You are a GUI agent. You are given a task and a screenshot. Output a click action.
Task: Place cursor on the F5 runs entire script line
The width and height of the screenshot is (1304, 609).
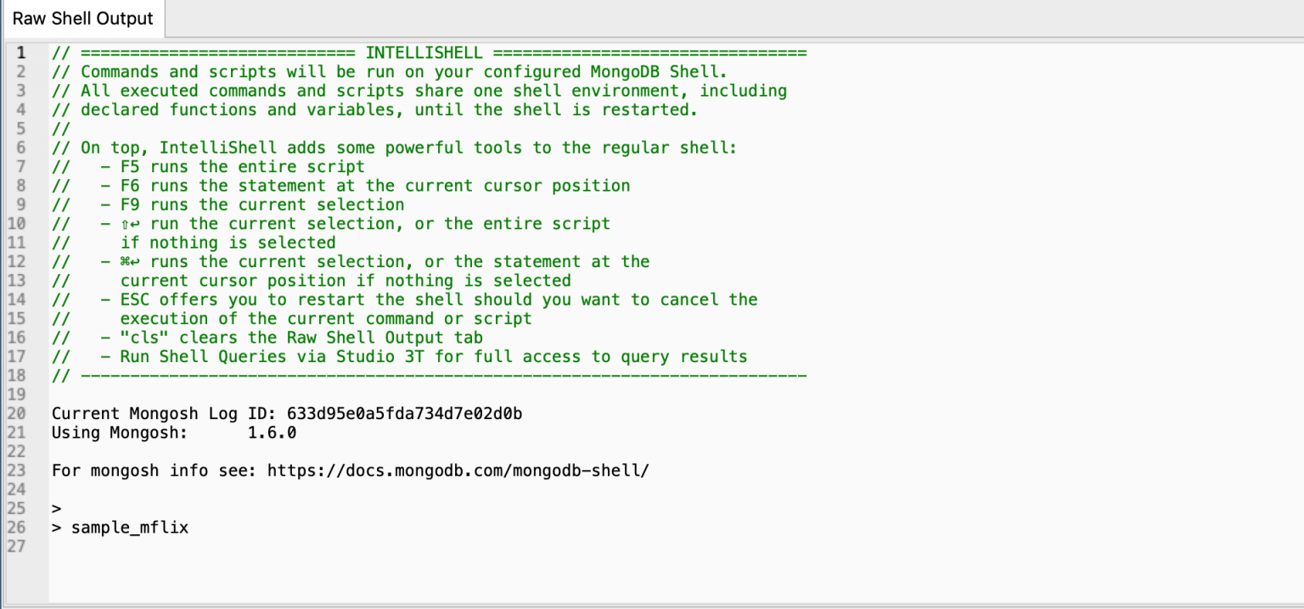tap(208, 166)
